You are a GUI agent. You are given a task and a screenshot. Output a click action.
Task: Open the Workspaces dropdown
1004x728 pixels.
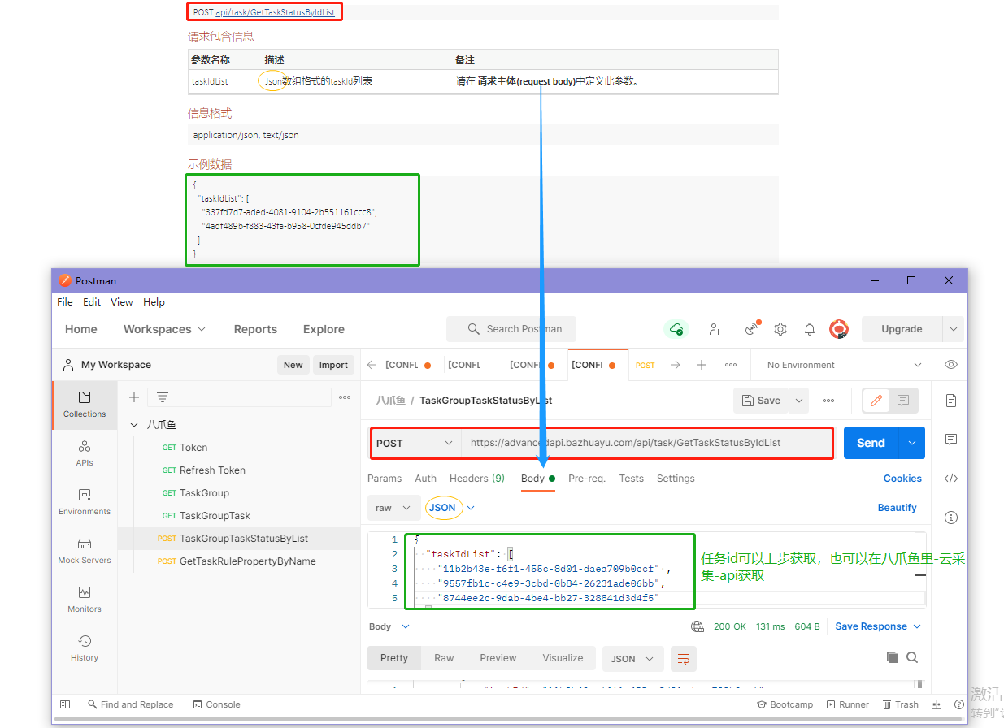[164, 329]
